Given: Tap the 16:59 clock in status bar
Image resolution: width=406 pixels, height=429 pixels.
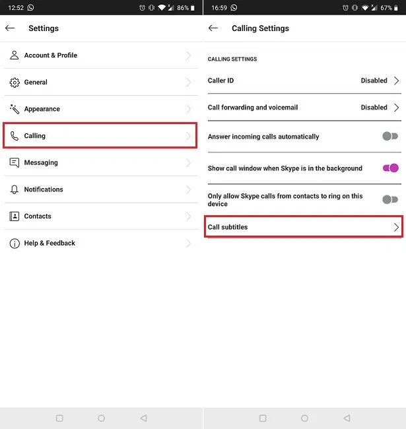Looking at the screenshot, I should tap(219, 8).
